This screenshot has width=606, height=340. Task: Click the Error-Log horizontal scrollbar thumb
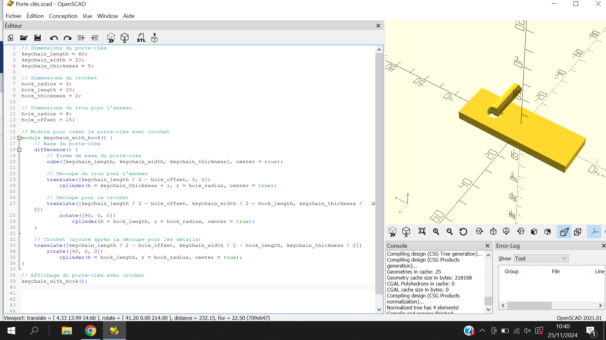[x=529, y=305]
